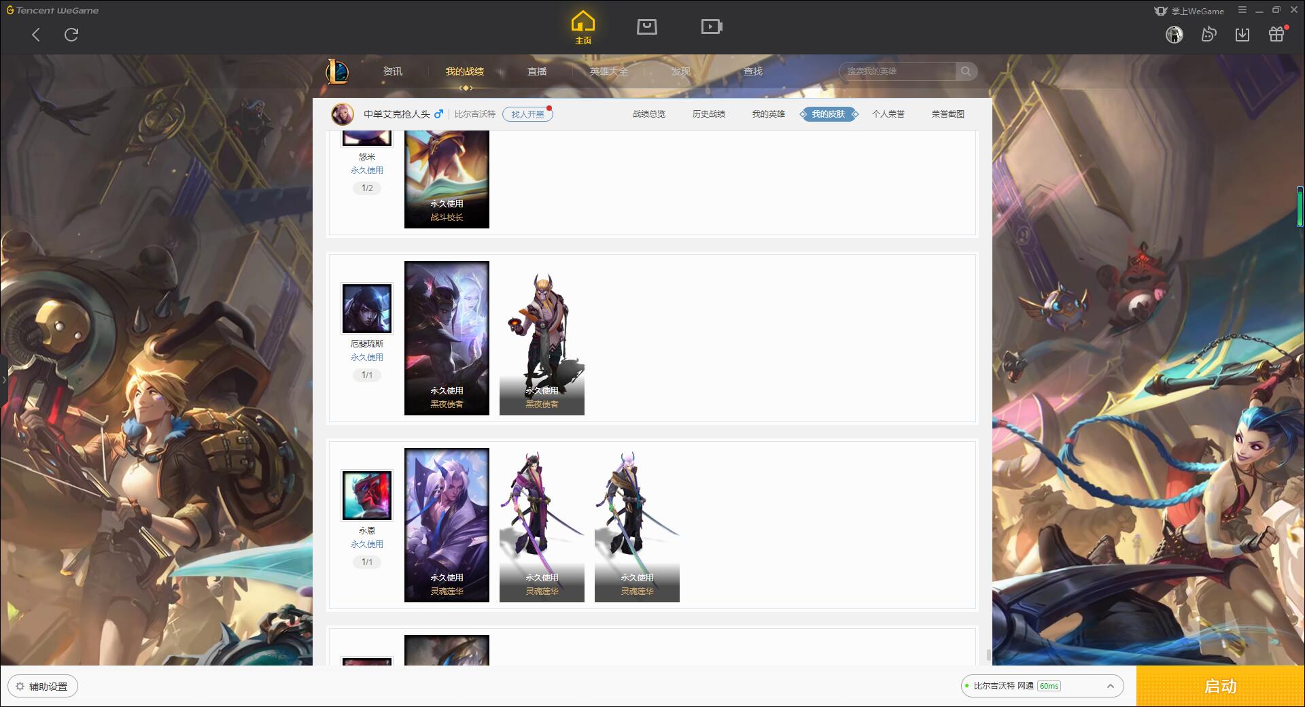This screenshot has height=707, width=1305.
Task: Click the server name 比尔吉沃特
Action: (475, 114)
